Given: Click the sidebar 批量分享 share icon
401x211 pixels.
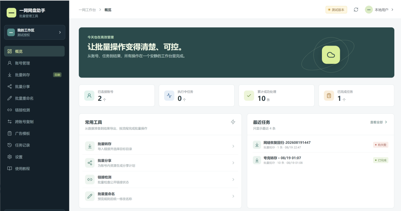Looking at the screenshot, I should (x=9, y=87).
